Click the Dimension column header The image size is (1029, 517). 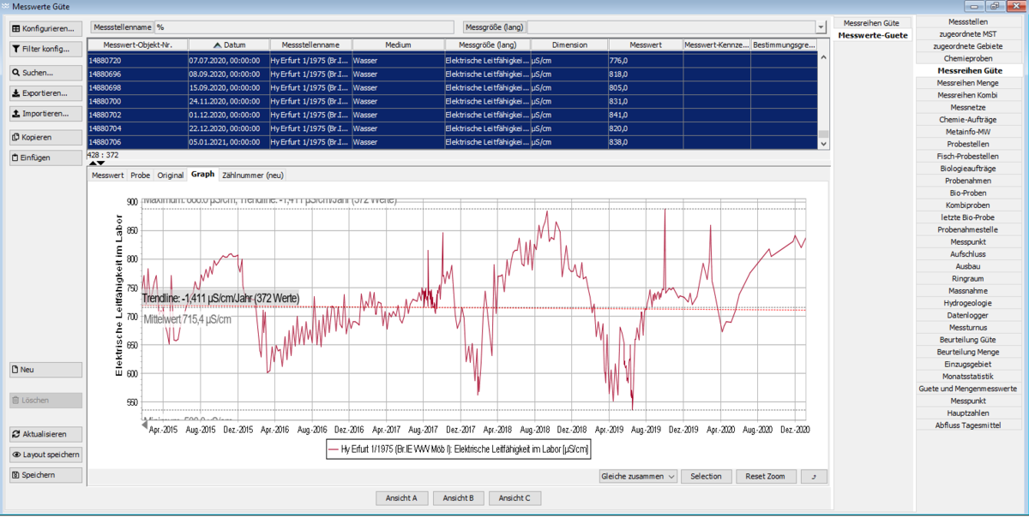point(569,45)
